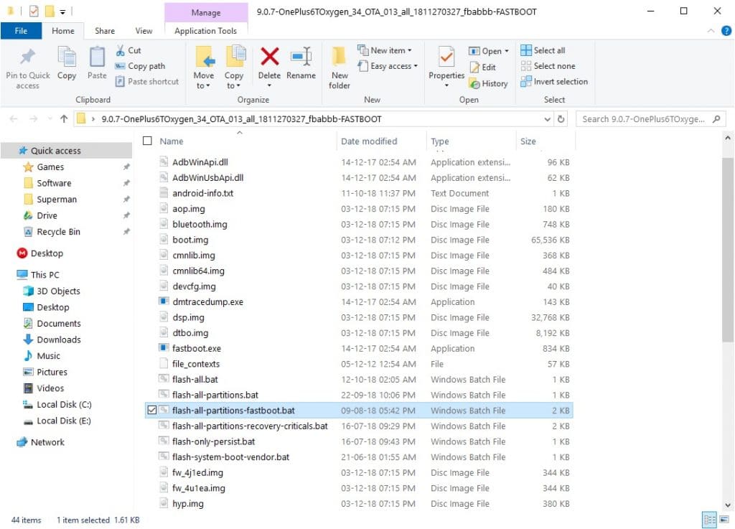Click Edit in the Open group
The width and height of the screenshot is (735, 529).
[x=483, y=67]
